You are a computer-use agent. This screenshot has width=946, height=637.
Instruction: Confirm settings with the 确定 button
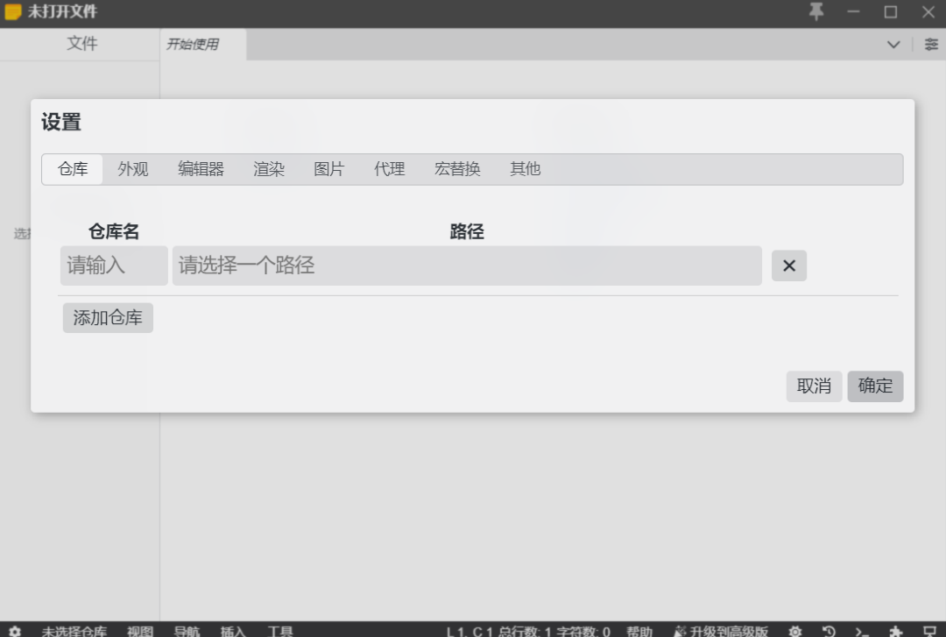point(875,386)
